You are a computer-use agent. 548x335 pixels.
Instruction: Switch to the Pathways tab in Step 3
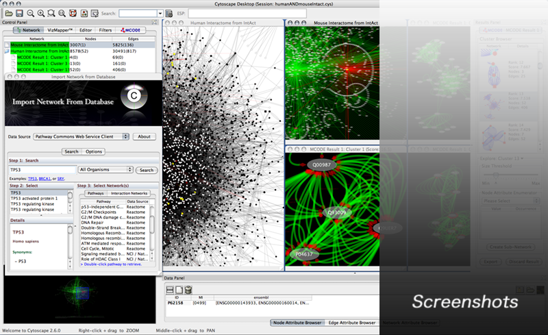coord(95,193)
